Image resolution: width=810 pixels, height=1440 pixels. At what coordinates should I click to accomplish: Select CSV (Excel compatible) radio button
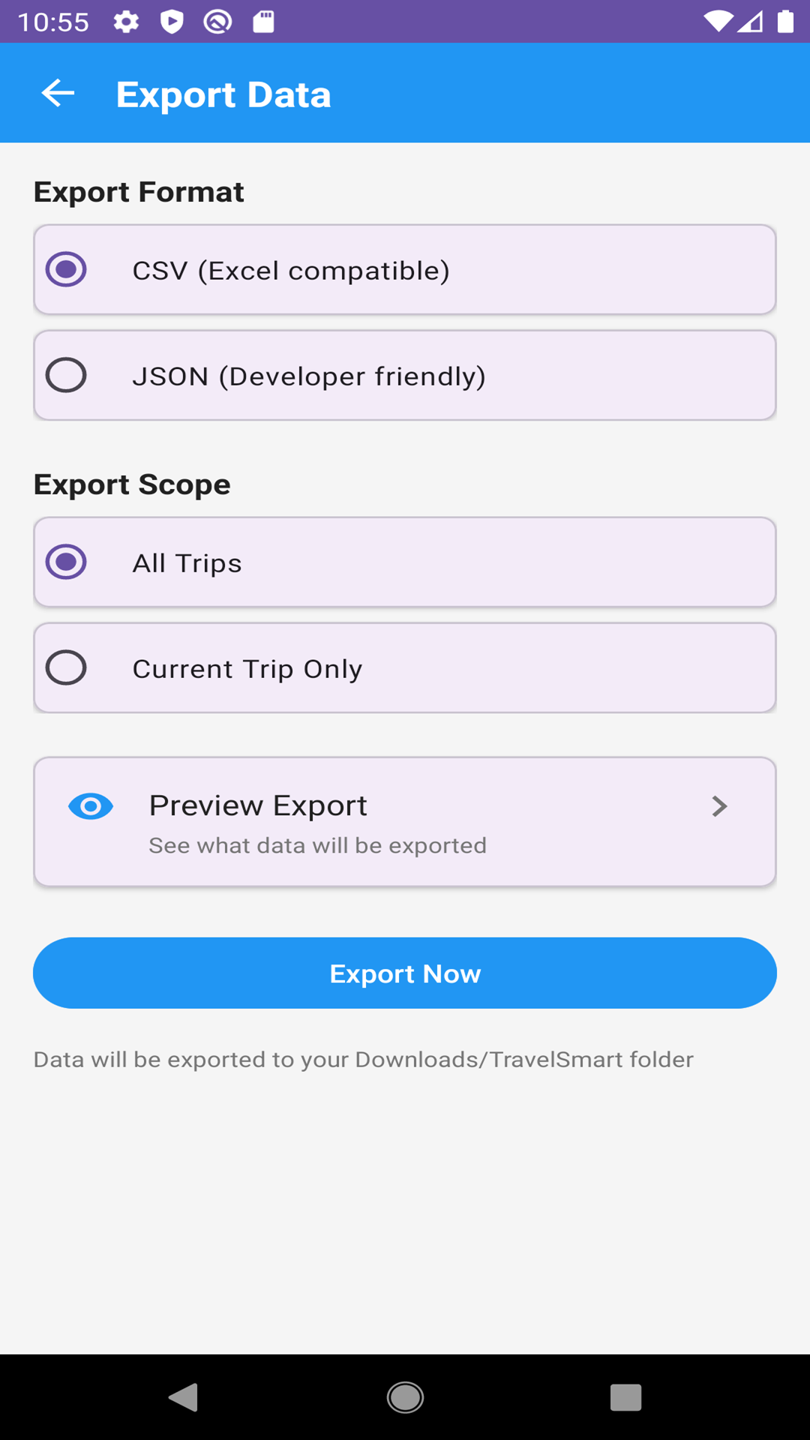[66, 270]
